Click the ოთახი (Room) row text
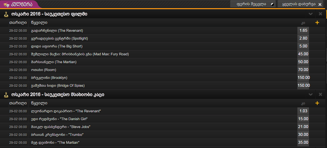Viewport: 327px width, 148px height. pos(44,70)
